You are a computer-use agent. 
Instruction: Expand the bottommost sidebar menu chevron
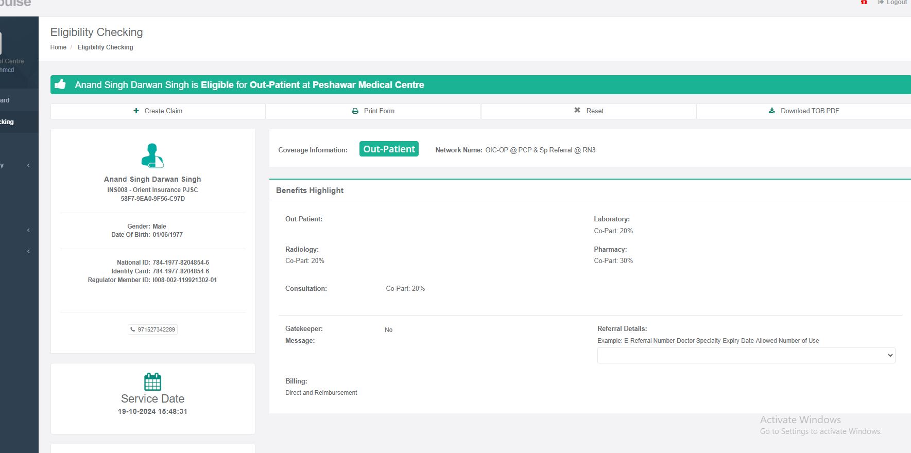coord(28,251)
